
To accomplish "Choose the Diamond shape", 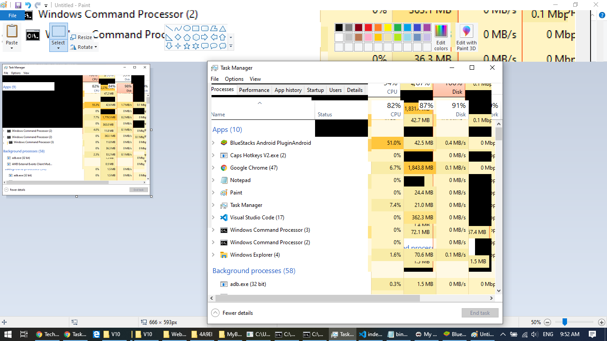I will pyautogui.click(x=178, y=37).
